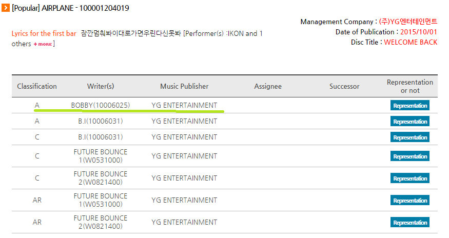The image size is (449, 238).
Task: Click Representation button for C FUTURE BOUNCE 2 row
Action: pyautogui.click(x=410, y=178)
